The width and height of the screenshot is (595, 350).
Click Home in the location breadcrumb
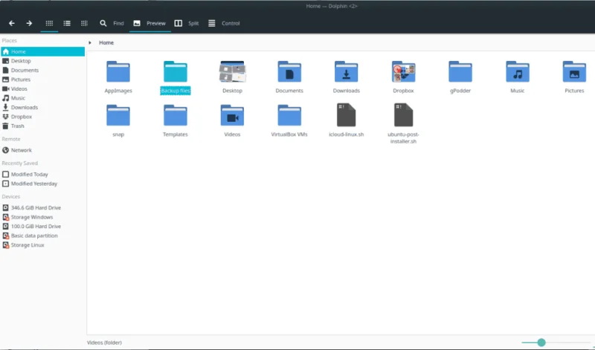click(x=106, y=43)
